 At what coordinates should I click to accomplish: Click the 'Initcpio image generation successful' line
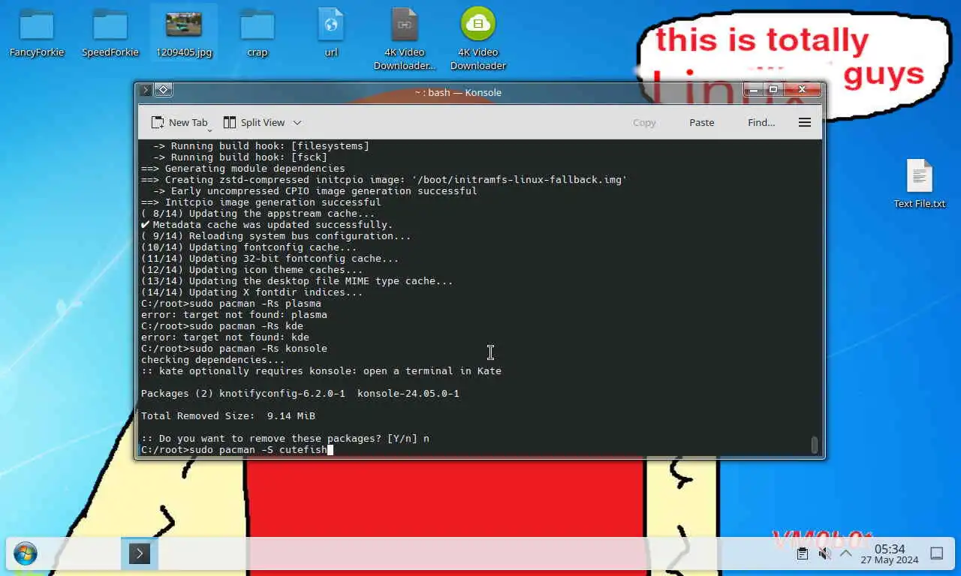coord(261,202)
